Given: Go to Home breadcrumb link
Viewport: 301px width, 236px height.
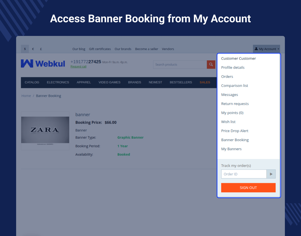Looking at the screenshot, I should pos(26,96).
